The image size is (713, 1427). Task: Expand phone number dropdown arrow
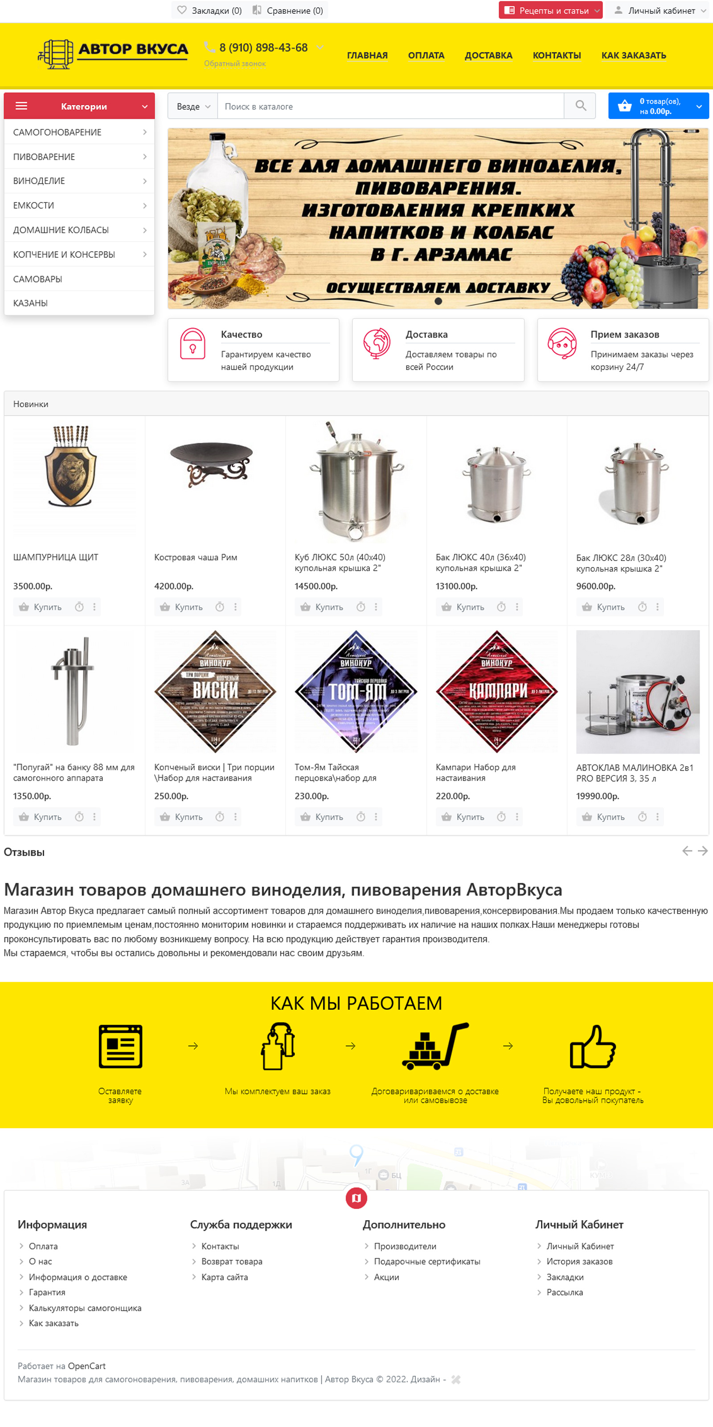[x=320, y=48]
